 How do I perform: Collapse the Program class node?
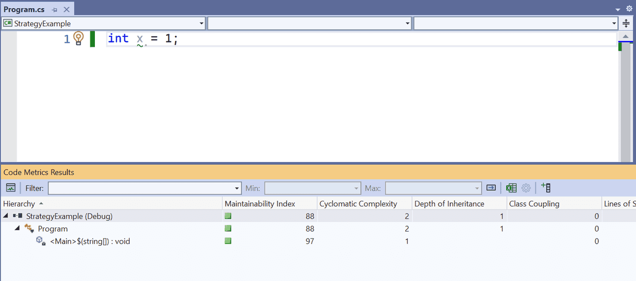(x=17, y=229)
